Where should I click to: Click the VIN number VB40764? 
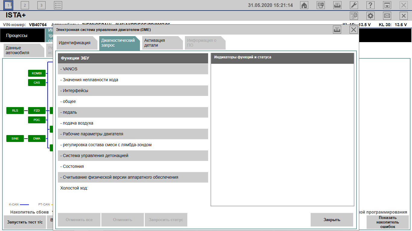(x=38, y=25)
